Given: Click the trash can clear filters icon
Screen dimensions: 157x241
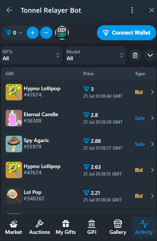Looking at the screenshot, I should point(135,55).
